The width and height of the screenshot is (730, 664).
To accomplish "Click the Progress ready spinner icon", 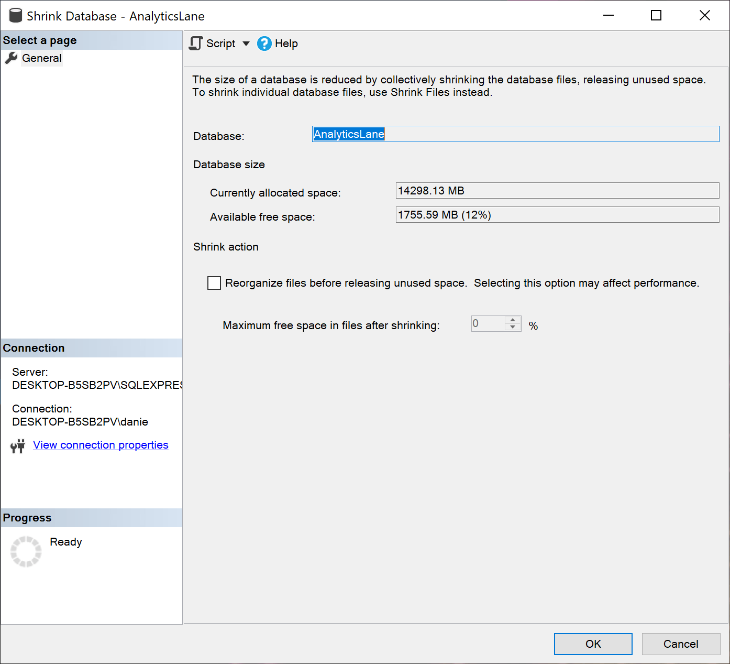I will (x=26, y=551).
